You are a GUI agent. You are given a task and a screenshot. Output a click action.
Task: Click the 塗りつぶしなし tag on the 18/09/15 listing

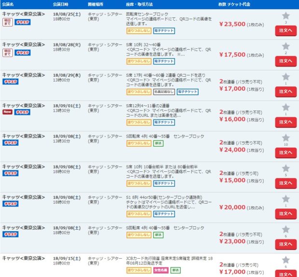click(139, 270)
